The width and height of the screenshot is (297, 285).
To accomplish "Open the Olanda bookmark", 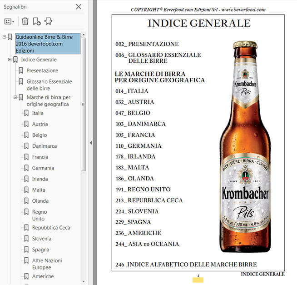I will click(40, 201).
